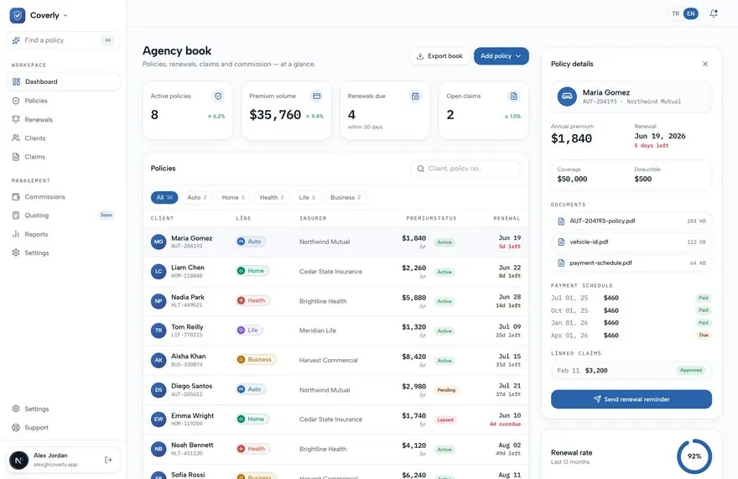Click the Renewals due calendar icon

(x=415, y=96)
